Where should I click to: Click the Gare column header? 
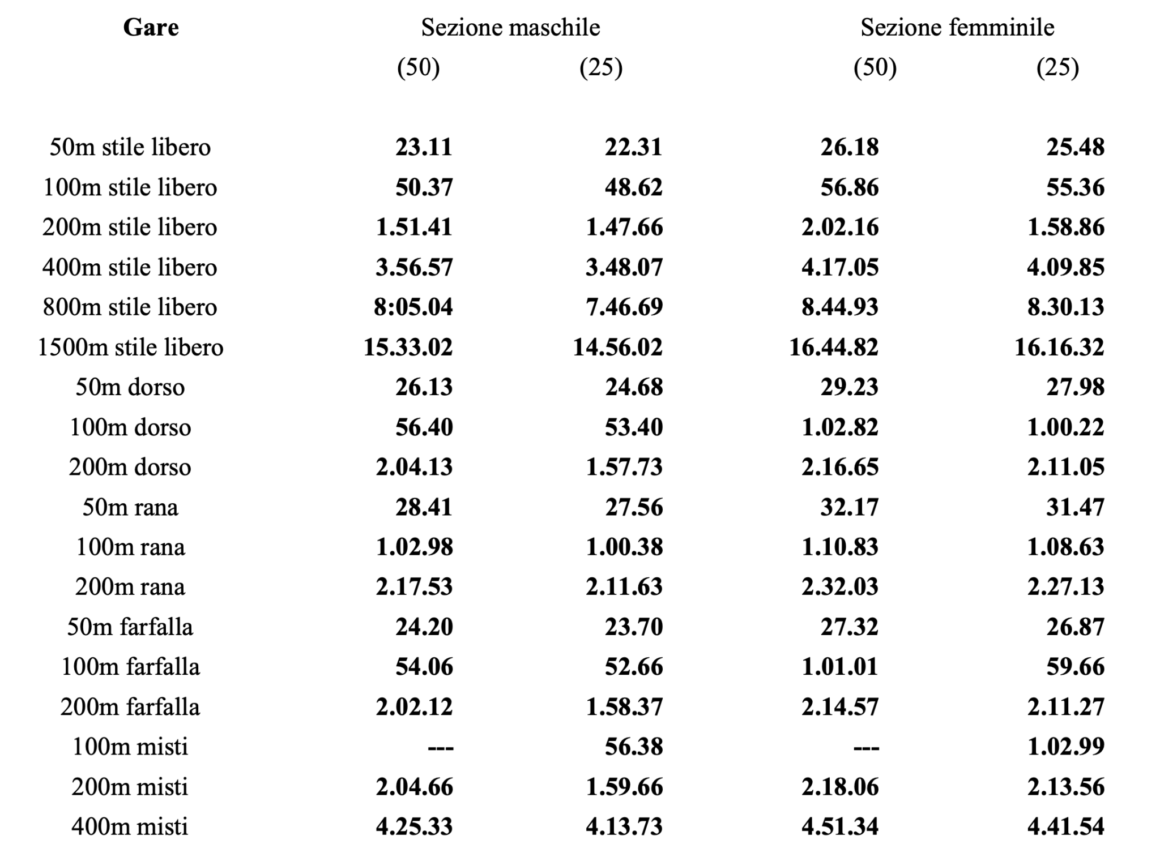pyautogui.click(x=151, y=27)
